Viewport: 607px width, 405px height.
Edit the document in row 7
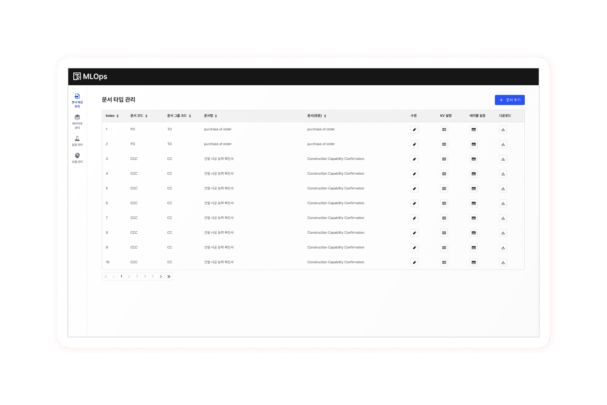(415, 218)
